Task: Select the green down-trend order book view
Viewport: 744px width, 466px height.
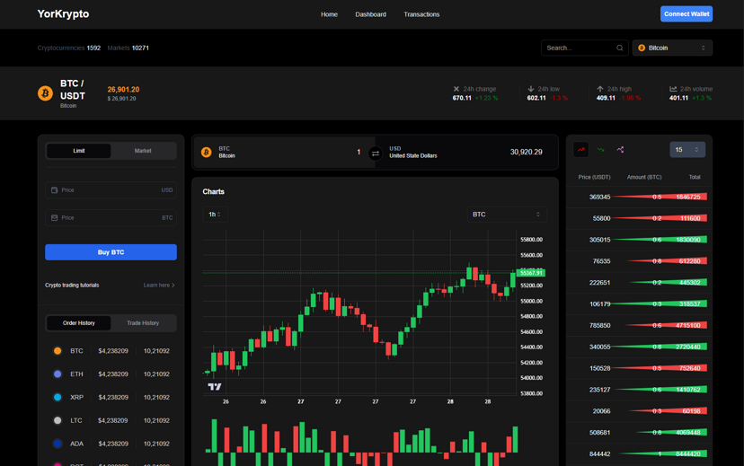Action: [601, 150]
